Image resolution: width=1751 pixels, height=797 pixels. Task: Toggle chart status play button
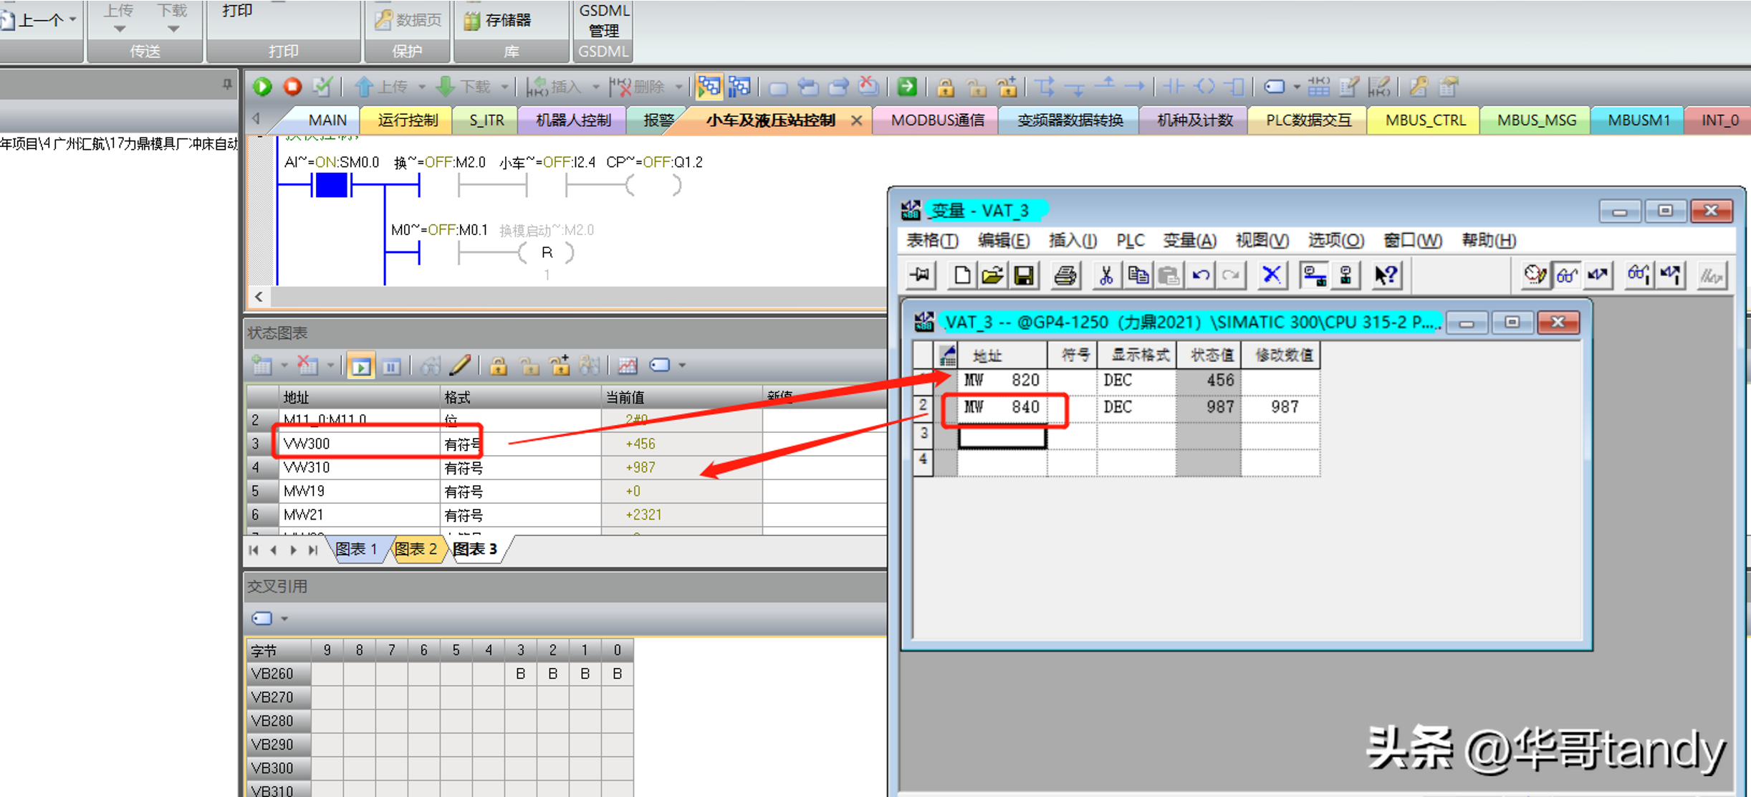pyautogui.click(x=360, y=366)
